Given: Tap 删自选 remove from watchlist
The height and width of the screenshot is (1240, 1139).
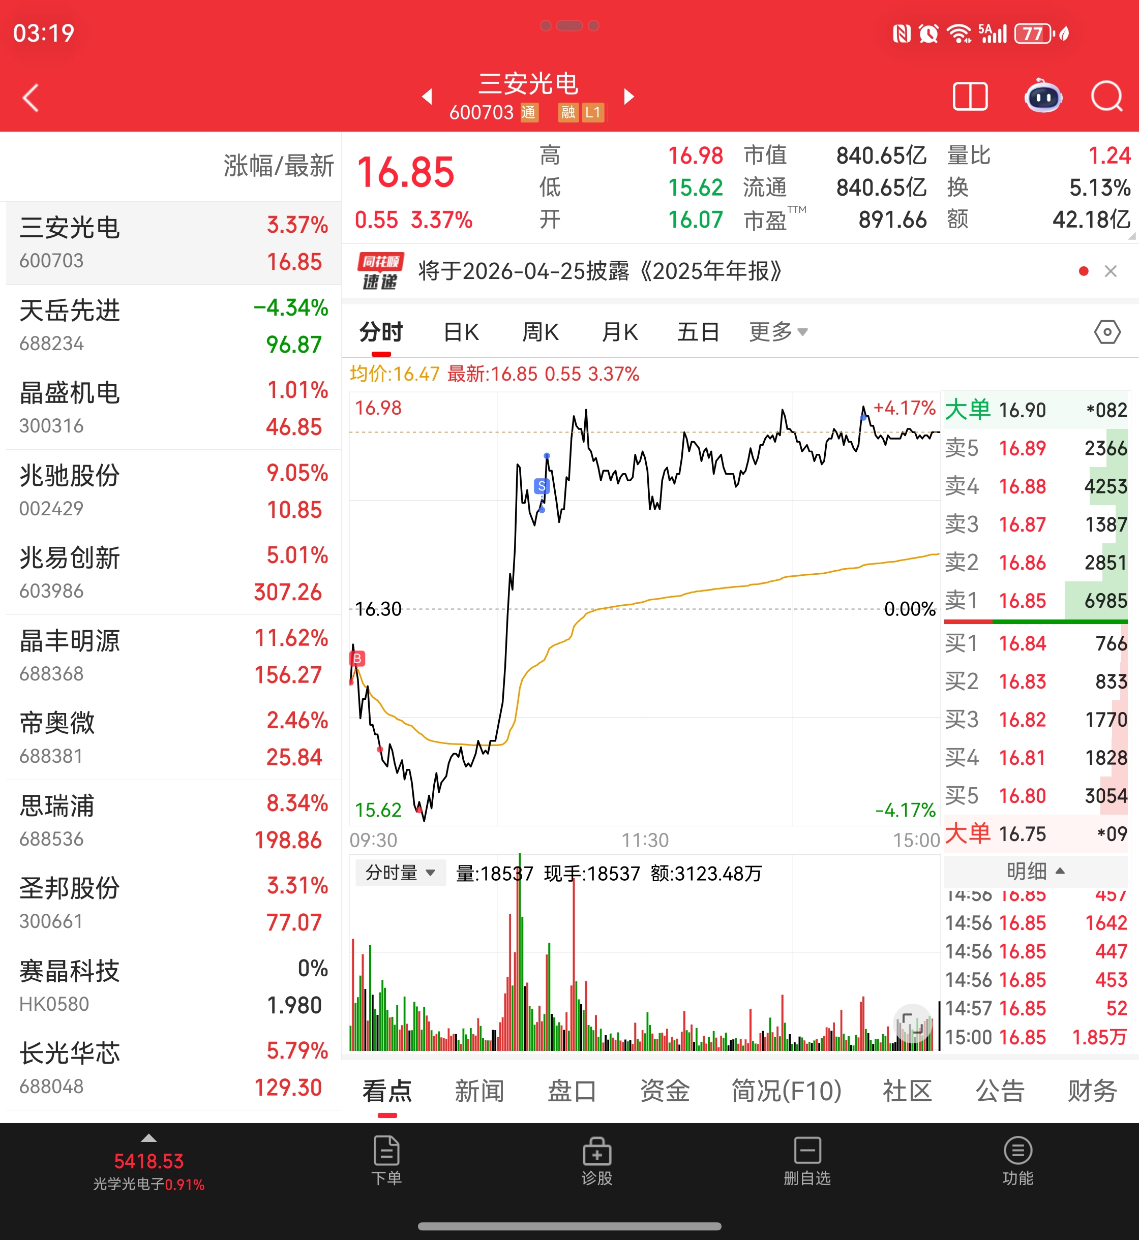Looking at the screenshot, I should click(x=807, y=1161).
